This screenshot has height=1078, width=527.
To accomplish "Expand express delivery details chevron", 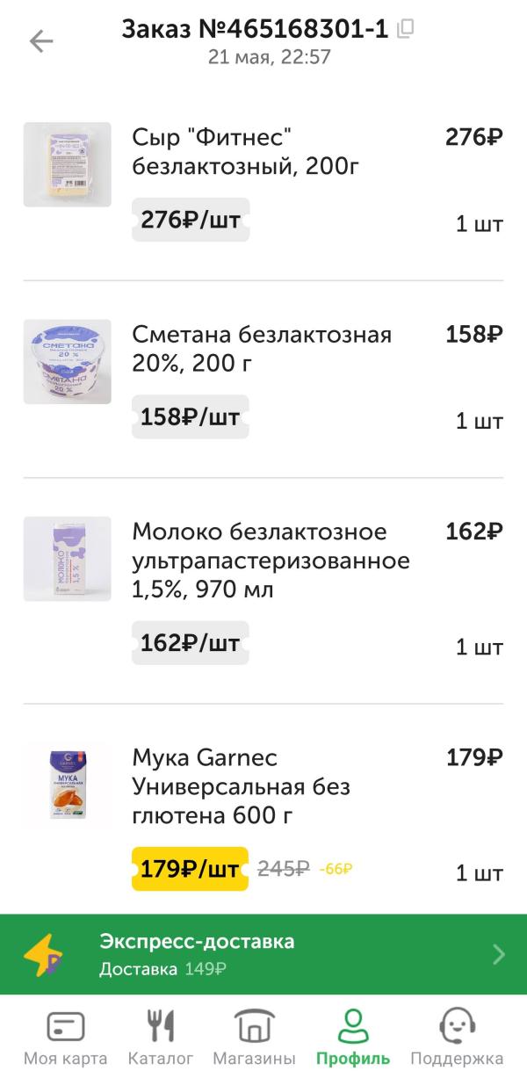I will click(499, 955).
